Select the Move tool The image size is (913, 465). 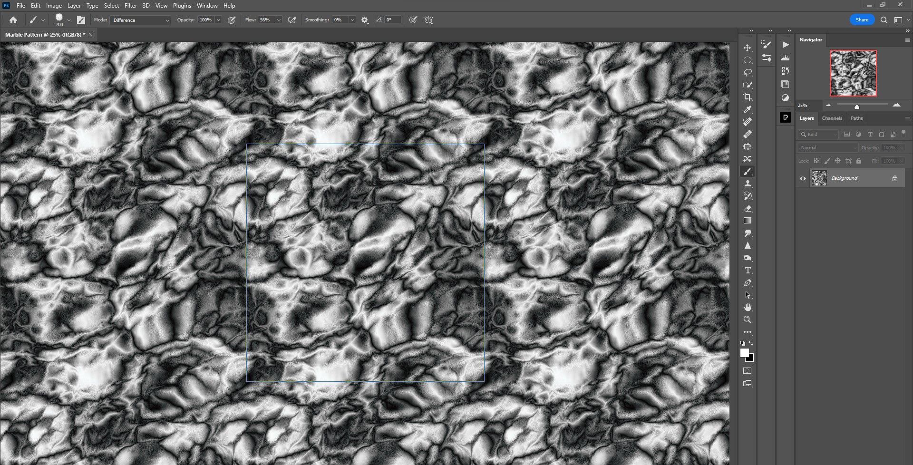click(748, 48)
